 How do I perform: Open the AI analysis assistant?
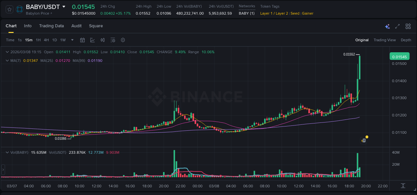(387, 26)
